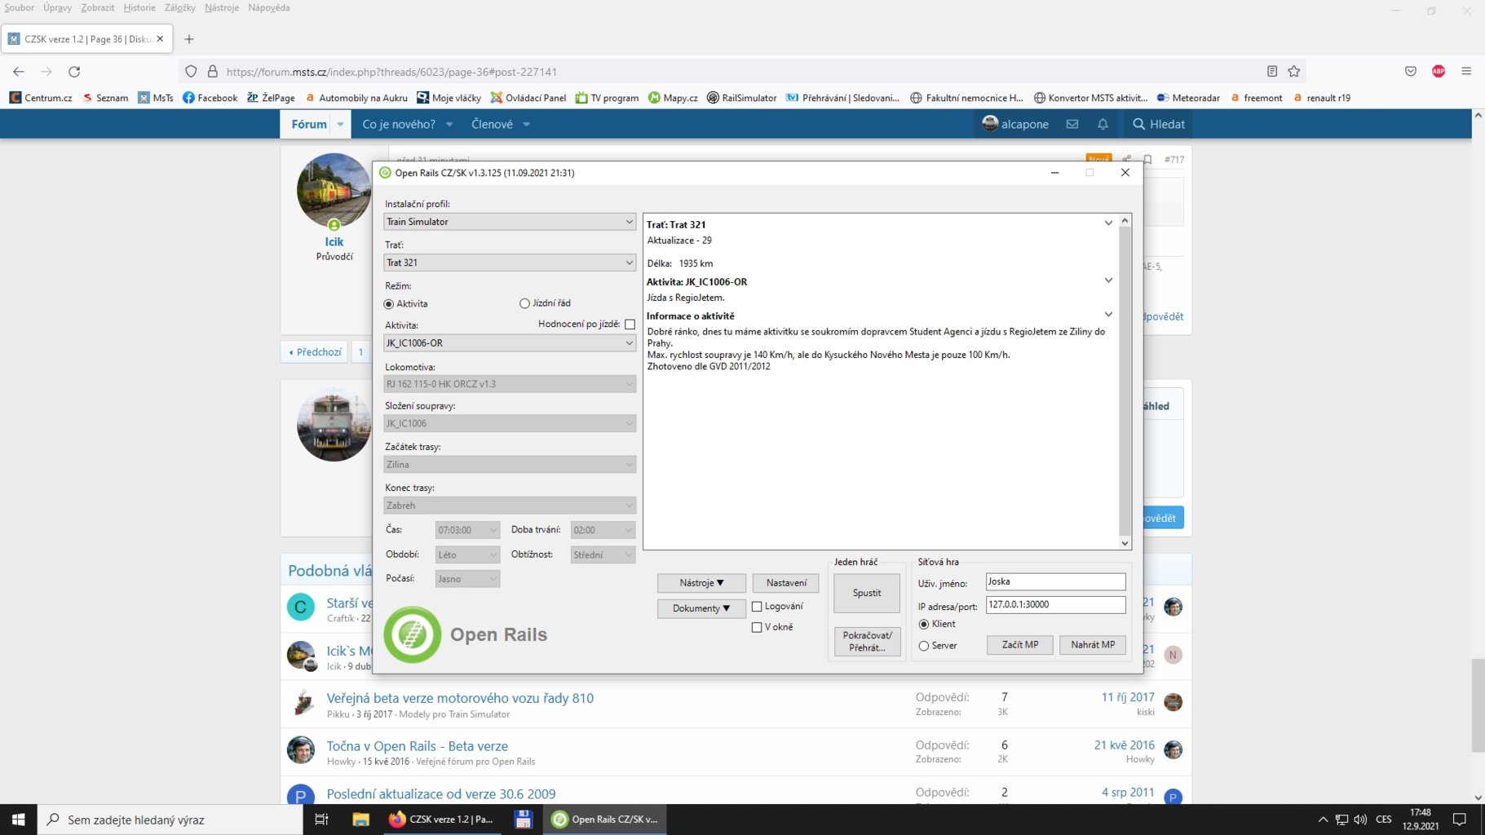
Task: Open the Soubor menu in Firefox
Action: coord(20,8)
